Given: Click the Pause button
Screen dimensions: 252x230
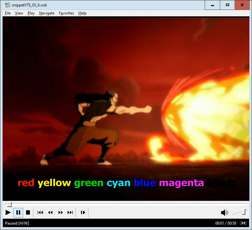Looking at the screenshot, I should (x=18, y=213).
